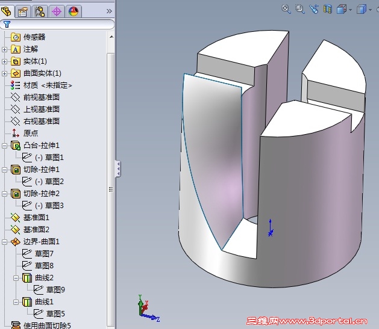Click the filter funnel icon

coord(7,24)
